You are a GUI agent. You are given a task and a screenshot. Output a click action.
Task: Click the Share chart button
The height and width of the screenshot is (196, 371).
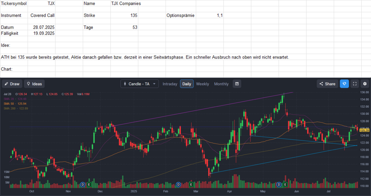(x=326, y=84)
